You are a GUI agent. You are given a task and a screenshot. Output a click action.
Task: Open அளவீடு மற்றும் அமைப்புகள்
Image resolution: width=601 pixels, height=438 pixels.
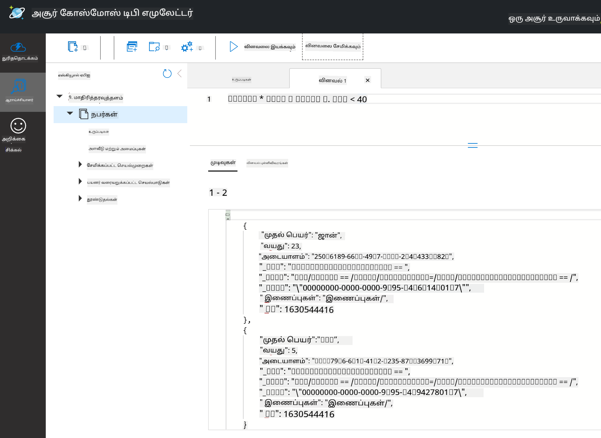click(117, 149)
